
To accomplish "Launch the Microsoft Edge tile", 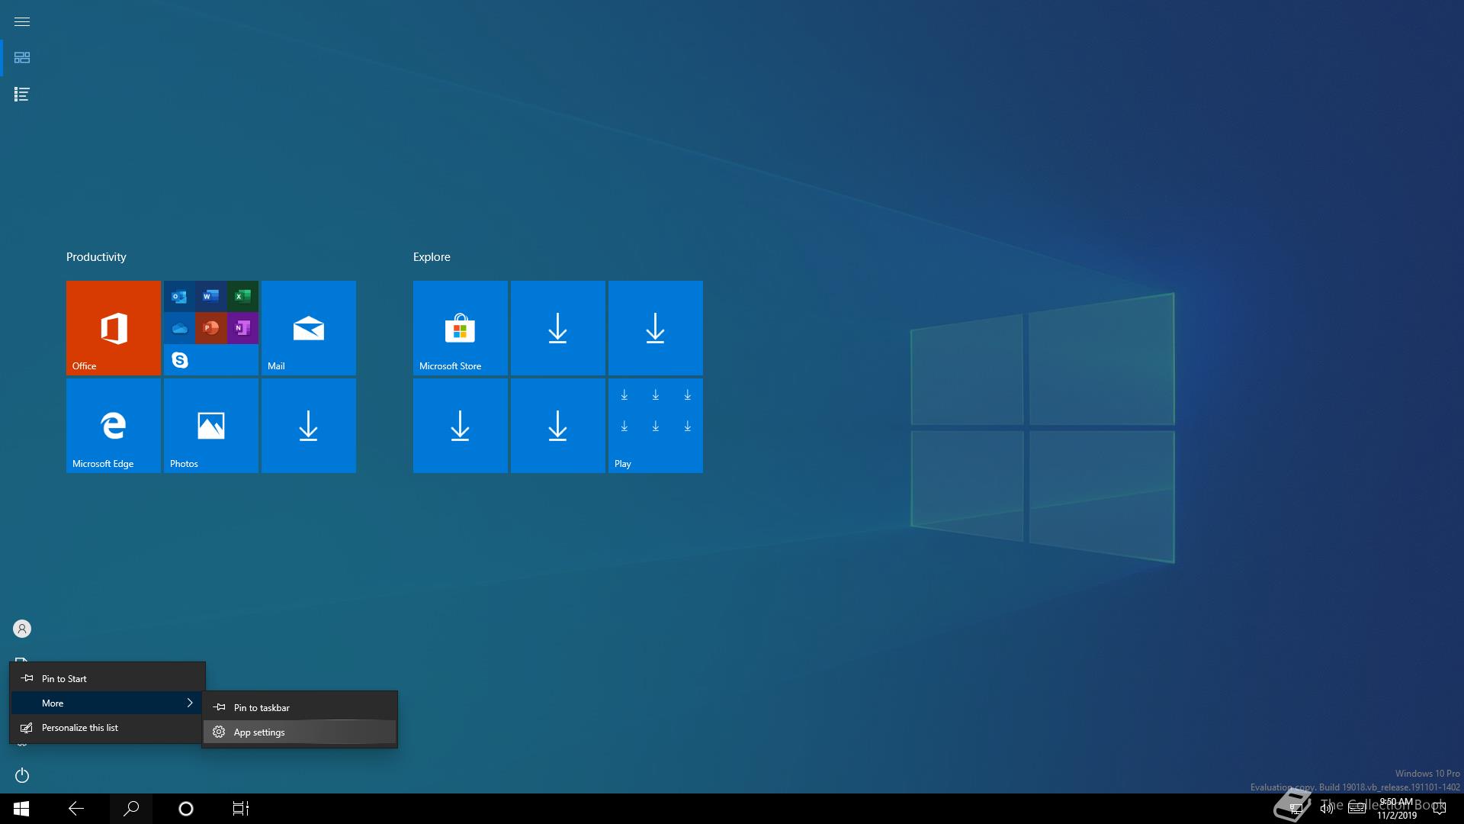I will tap(114, 426).
